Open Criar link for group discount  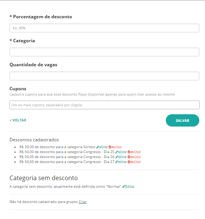[x=83, y=202]
